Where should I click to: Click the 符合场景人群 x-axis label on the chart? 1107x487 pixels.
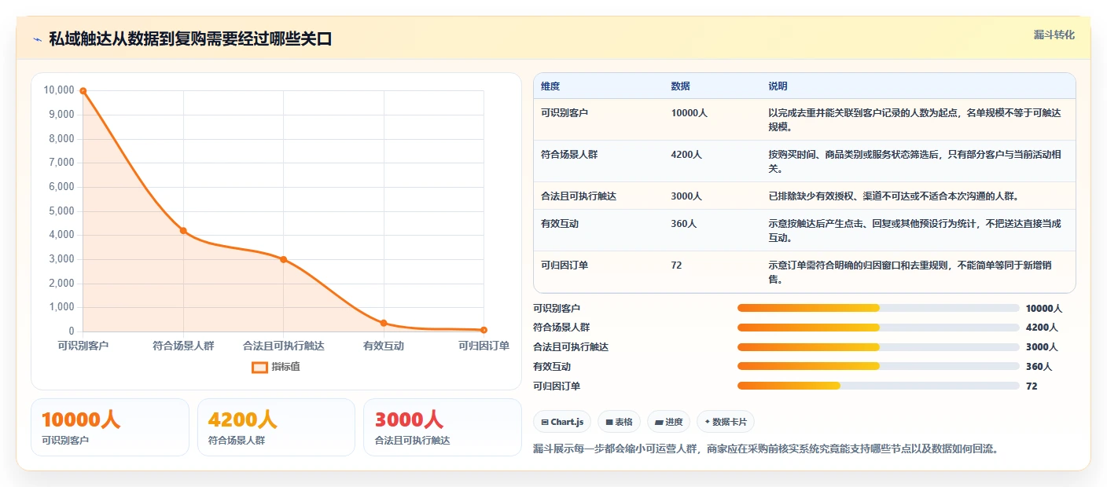tap(183, 346)
